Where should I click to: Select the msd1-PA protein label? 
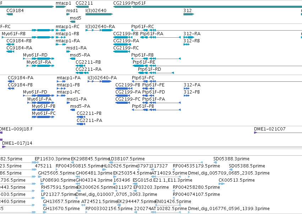pyautogui.click(x=77, y=100)
